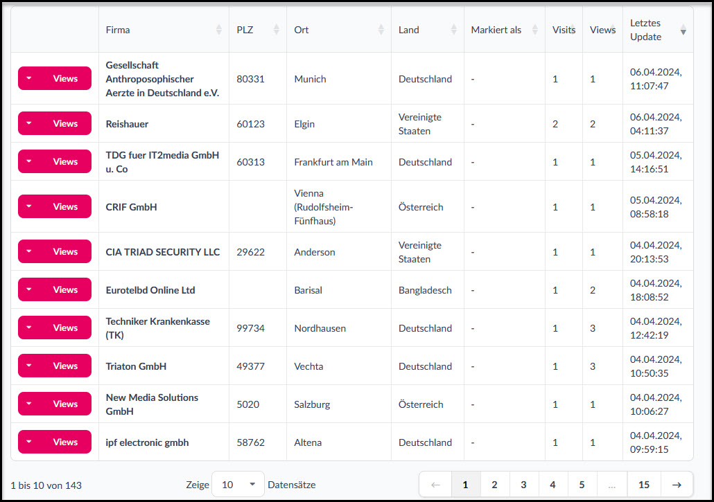
Task: Open Views dropdown for CRIF GmbH
Action: [x=55, y=206]
